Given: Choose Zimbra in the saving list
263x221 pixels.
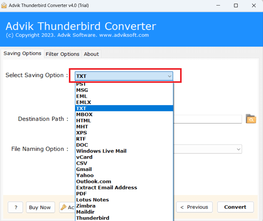Looking at the screenshot, I should click(x=124, y=206).
